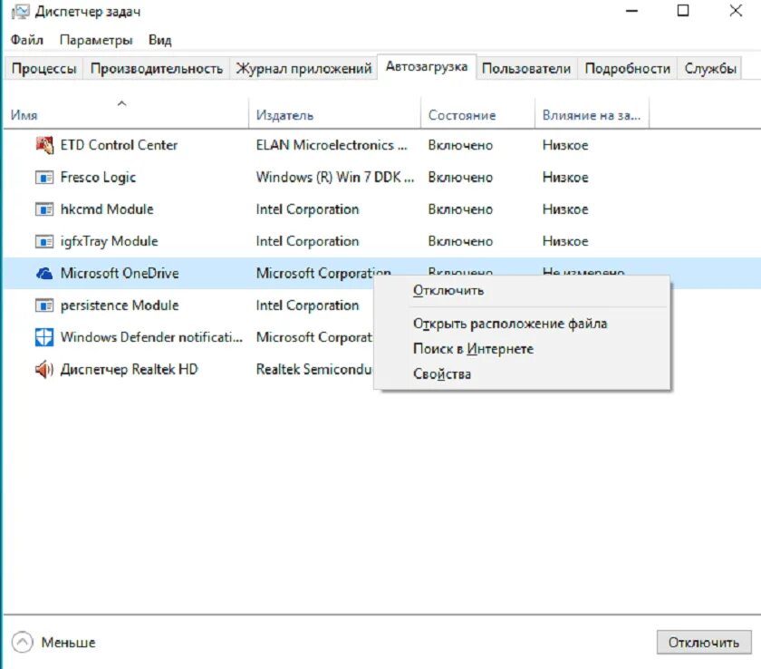761x669 pixels.
Task: Maximize the Диспетчер задач window
Action: pos(683,11)
